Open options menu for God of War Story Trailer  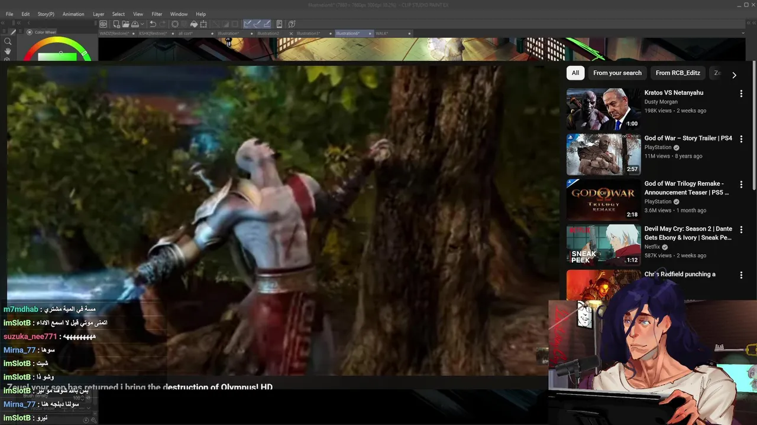click(741, 139)
